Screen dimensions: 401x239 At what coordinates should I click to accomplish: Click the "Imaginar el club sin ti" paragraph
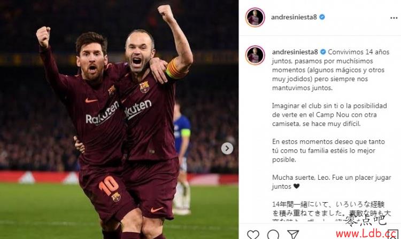[x=329, y=115]
